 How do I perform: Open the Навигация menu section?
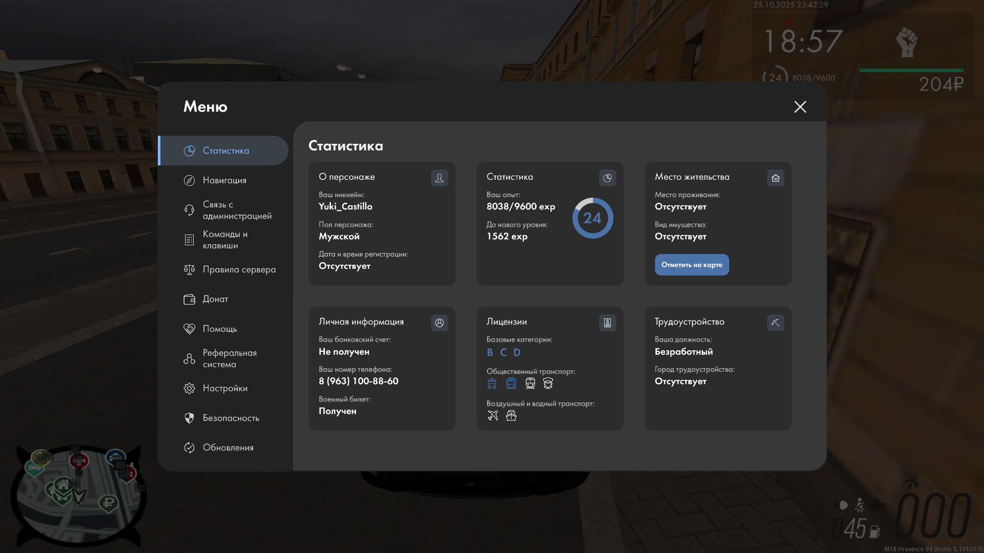[224, 180]
